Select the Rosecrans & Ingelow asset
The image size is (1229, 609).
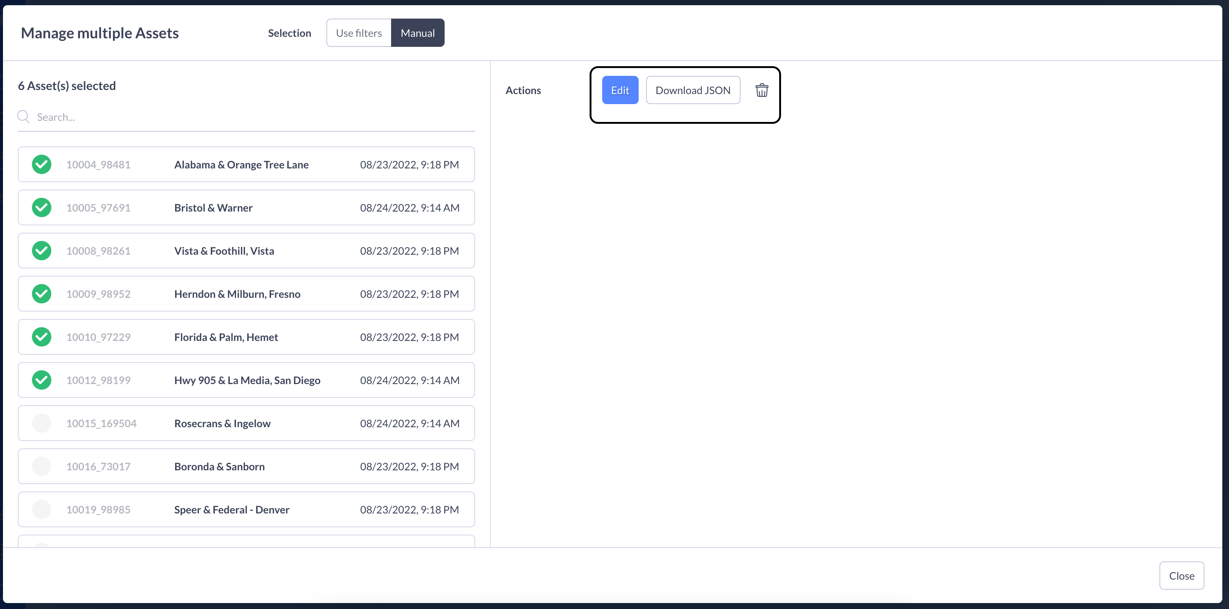[x=42, y=423]
